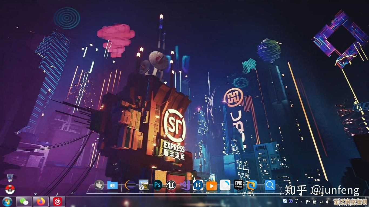
Task: Open WeChat from the taskbar
Action: click(x=24, y=202)
